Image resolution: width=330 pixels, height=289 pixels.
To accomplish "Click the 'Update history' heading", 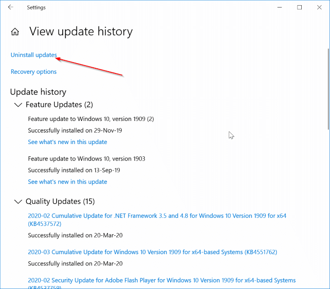I will (38, 92).
